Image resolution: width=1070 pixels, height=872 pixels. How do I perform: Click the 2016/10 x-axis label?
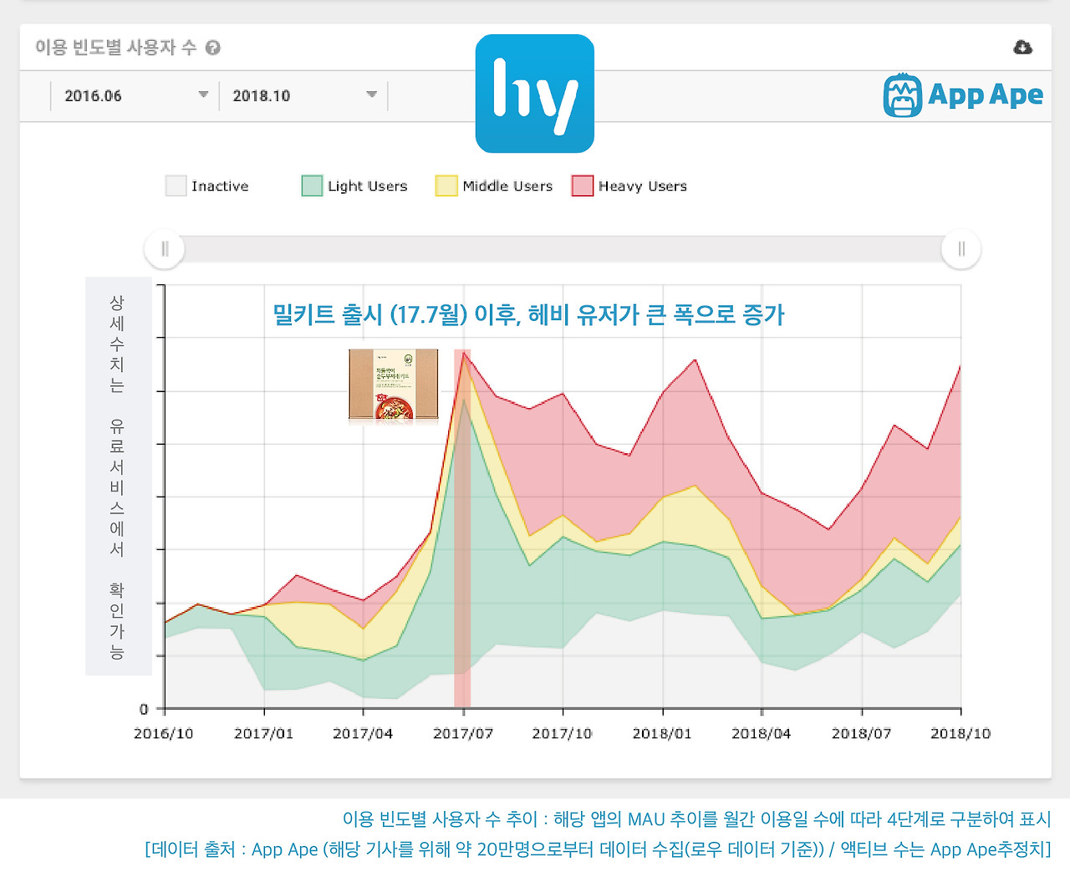click(x=164, y=733)
